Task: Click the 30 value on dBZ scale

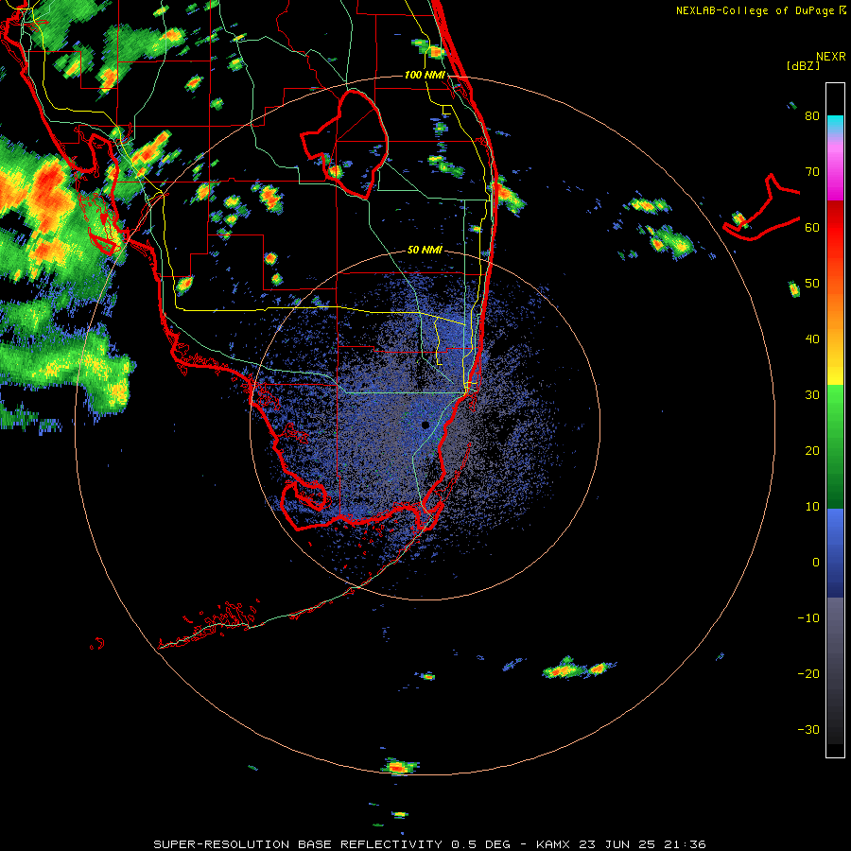Action: coord(812,394)
